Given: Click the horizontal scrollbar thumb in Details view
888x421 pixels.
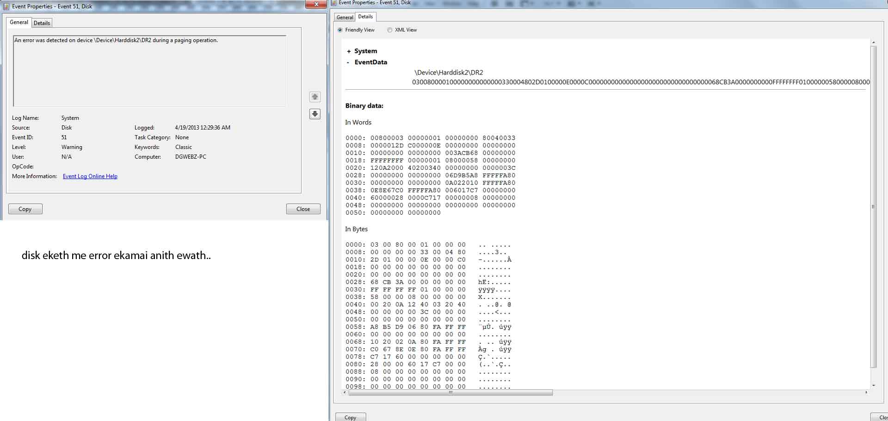Looking at the screenshot, I should point(450,392).
